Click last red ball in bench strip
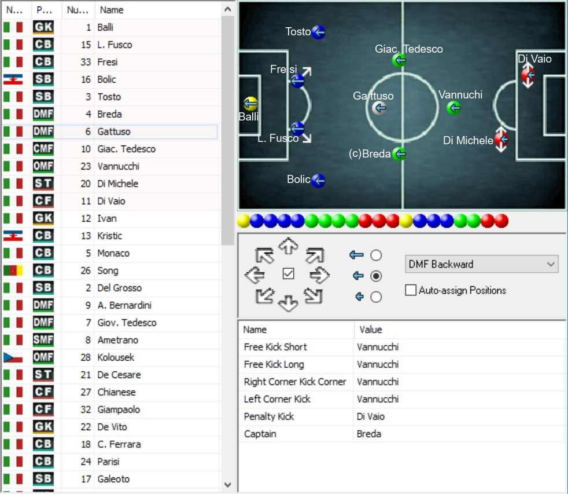The height and width of the screenshot is (494, 568). pos(501,221)
